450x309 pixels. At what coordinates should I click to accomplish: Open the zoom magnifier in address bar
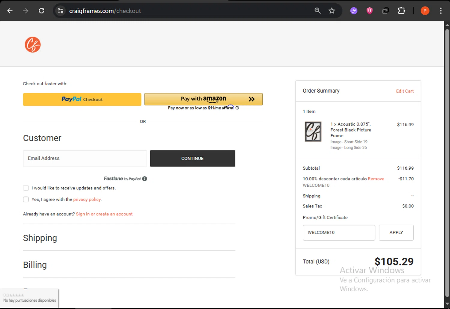(x=317, y=11)
